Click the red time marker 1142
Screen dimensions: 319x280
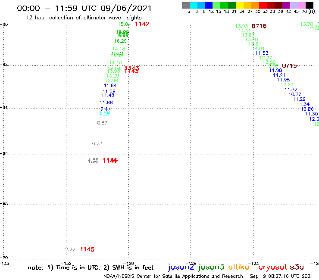coord(142,24)
